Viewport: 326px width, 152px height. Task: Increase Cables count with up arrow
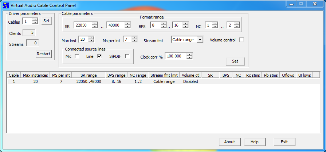pyautogui.click(x=35, y=20)
